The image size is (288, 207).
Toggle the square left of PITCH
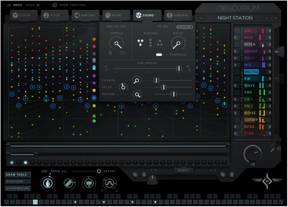[237, 44]
